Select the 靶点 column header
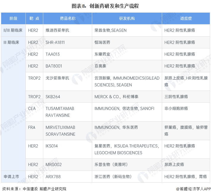 tap(34, 19)
